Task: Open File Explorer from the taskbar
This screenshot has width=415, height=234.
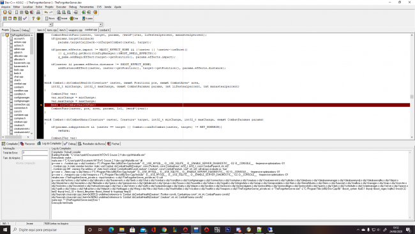Action: (121, 230)
